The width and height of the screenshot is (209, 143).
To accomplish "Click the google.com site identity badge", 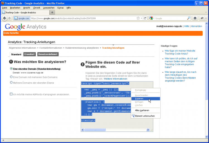I will (22, 18).
